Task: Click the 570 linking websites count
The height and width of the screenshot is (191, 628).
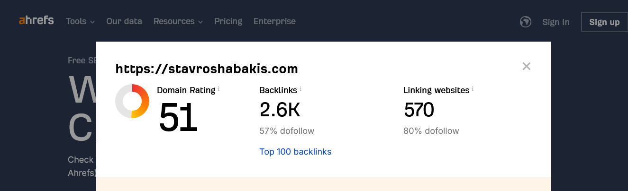Action: tap(419, 110)
